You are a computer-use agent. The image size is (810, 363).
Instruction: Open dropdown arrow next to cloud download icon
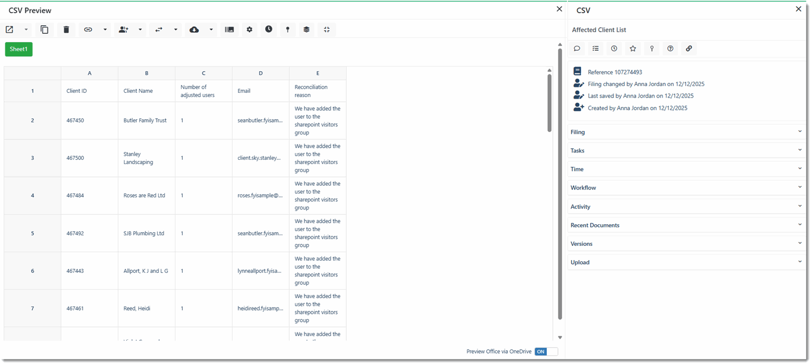pos(211,30)
